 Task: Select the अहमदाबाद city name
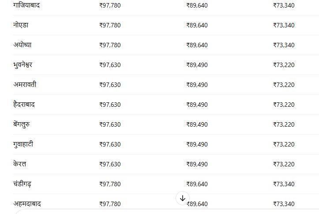[27, 203]
